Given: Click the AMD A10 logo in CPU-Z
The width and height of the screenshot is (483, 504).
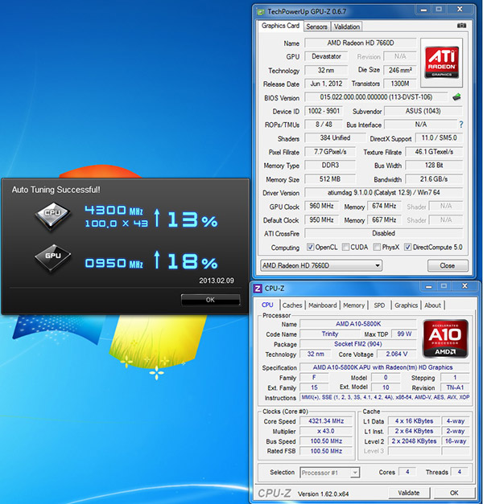Looking at the screenshot, I should coord(445,338).
